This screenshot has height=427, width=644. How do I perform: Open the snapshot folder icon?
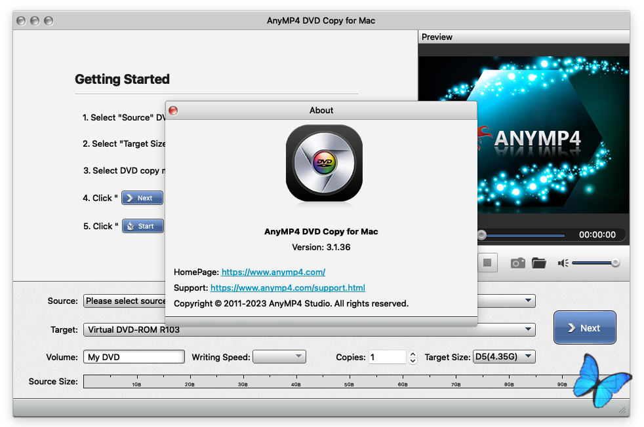pyautogui.click(x=539, y=263)
